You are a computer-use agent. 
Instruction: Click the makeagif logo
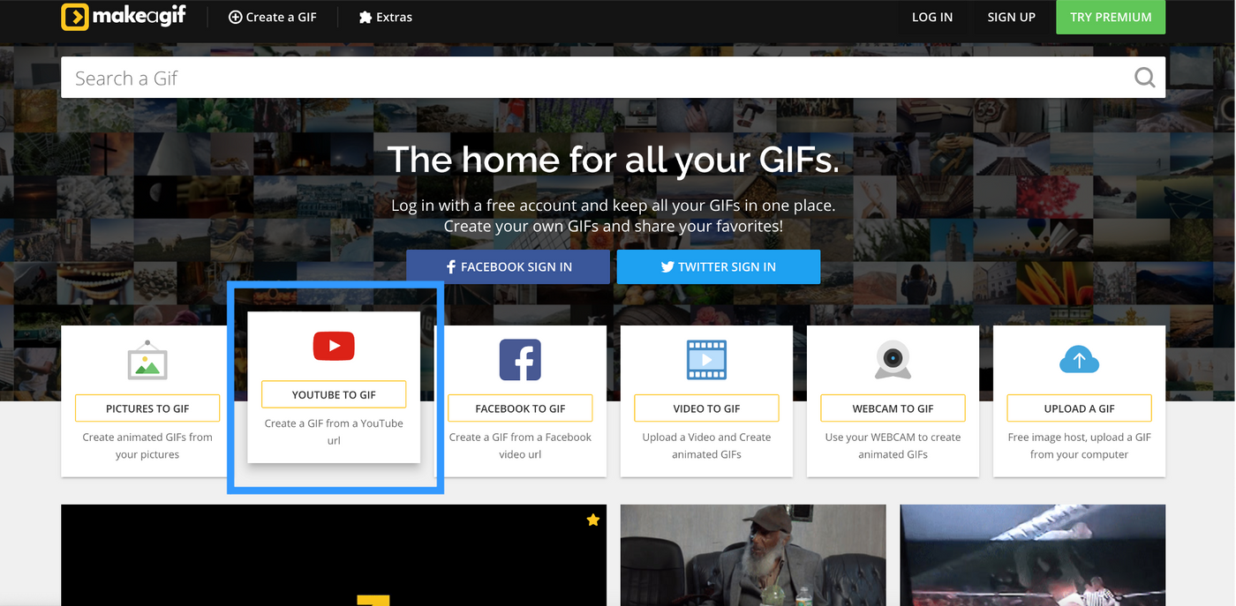coord(124,17)
